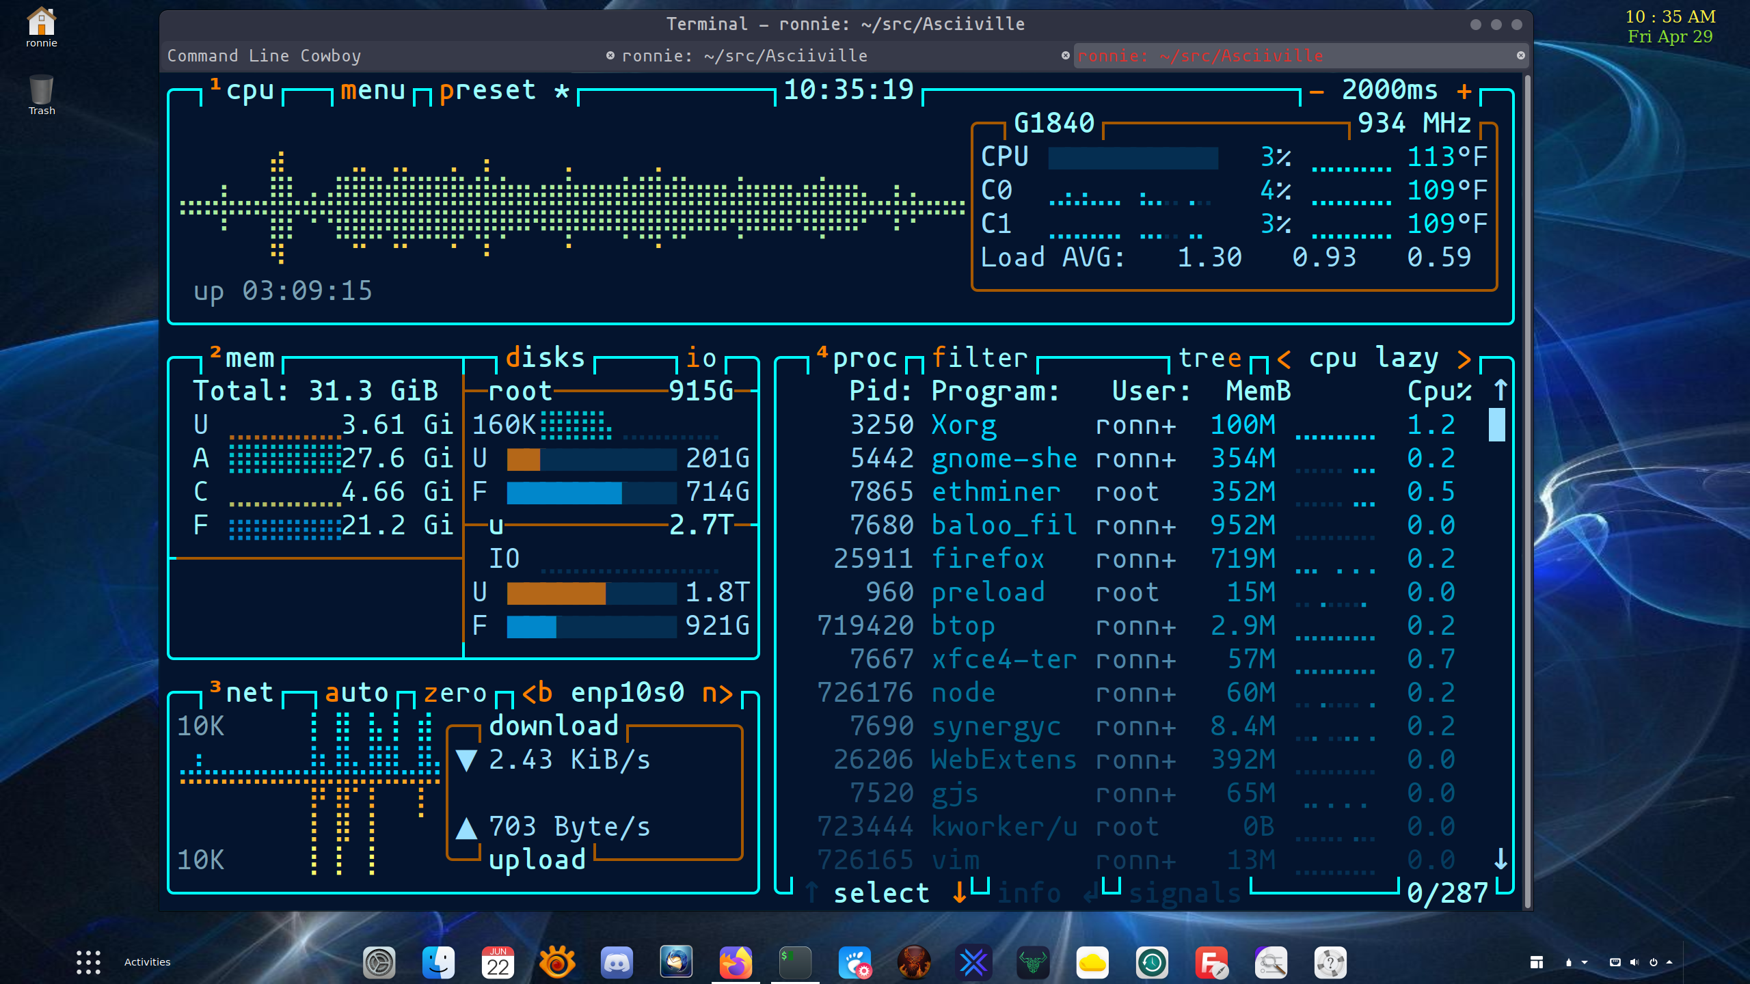Select next sorting with right arrow
Image resolution: width=1750 pixels, height=984 pixels.
pos(1464,358)
